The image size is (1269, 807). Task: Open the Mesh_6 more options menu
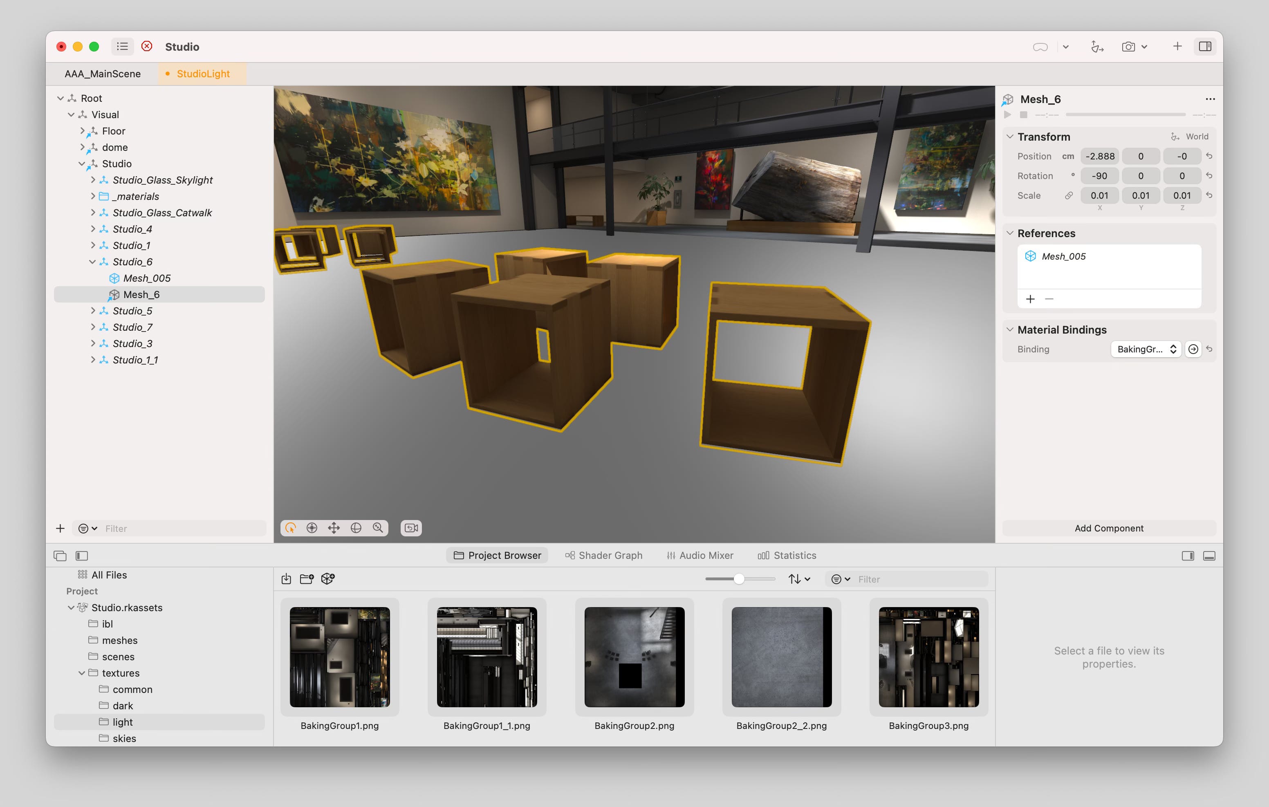pos(1210,99)
